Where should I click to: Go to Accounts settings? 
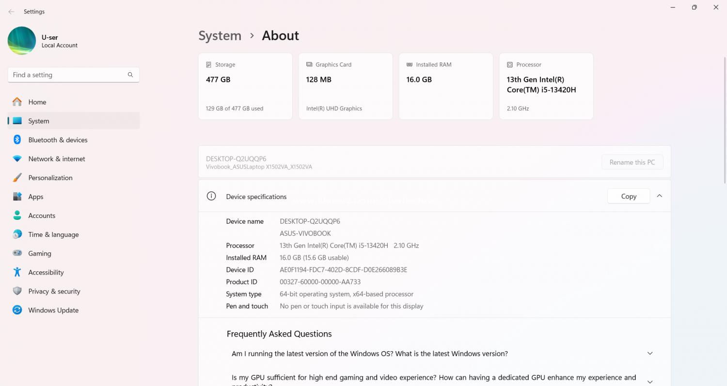click(x=42, y=216)
